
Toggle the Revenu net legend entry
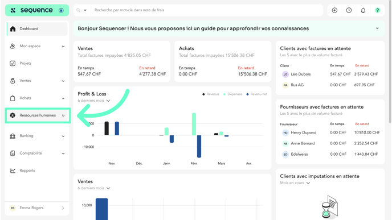click(256, 94)
